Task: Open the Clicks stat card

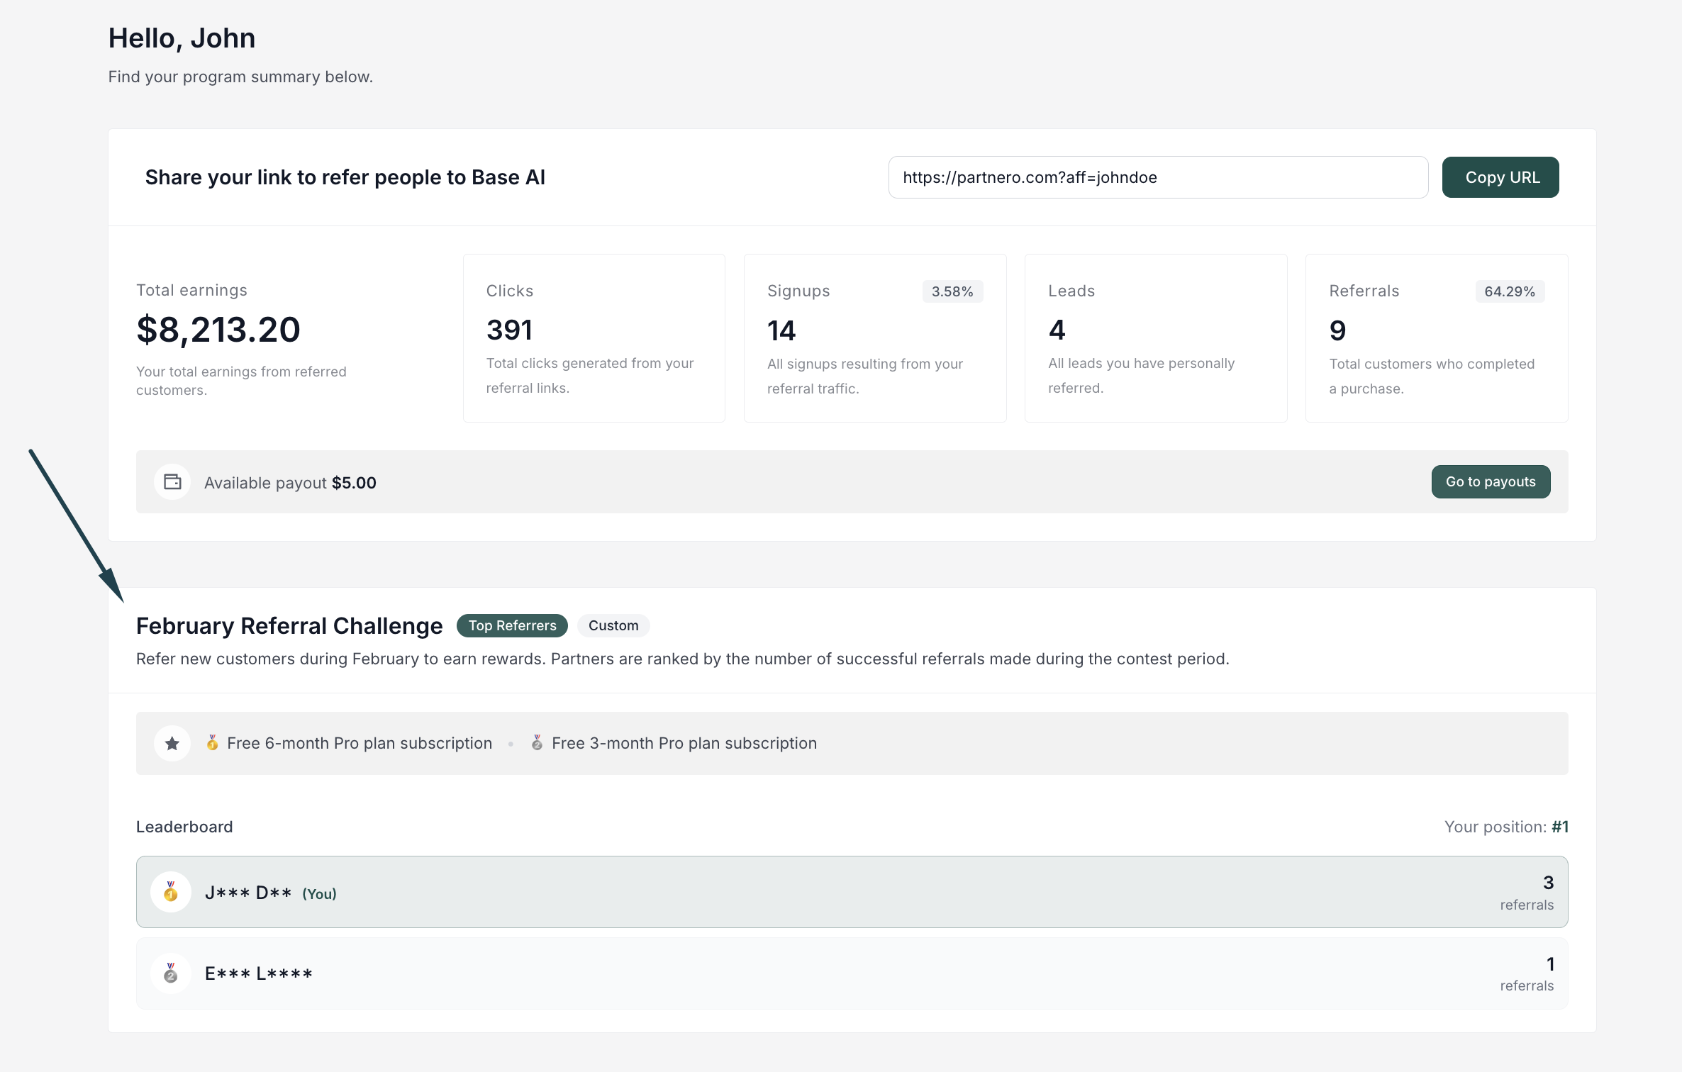Action: coord(594,337)
